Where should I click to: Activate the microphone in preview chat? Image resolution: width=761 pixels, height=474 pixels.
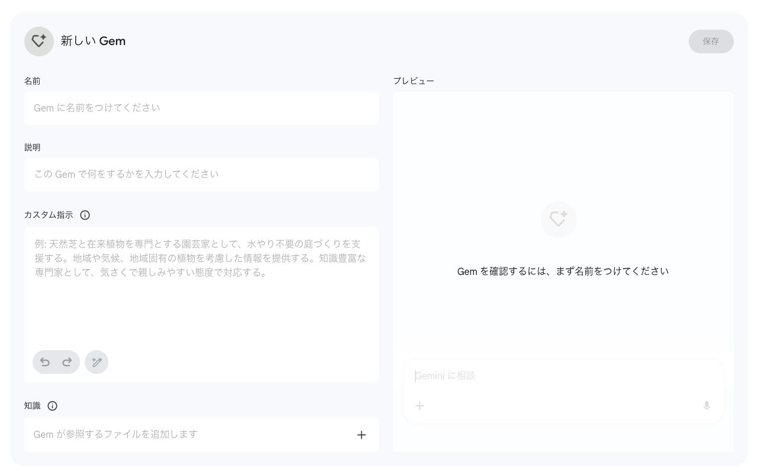(x=707, y=406)
